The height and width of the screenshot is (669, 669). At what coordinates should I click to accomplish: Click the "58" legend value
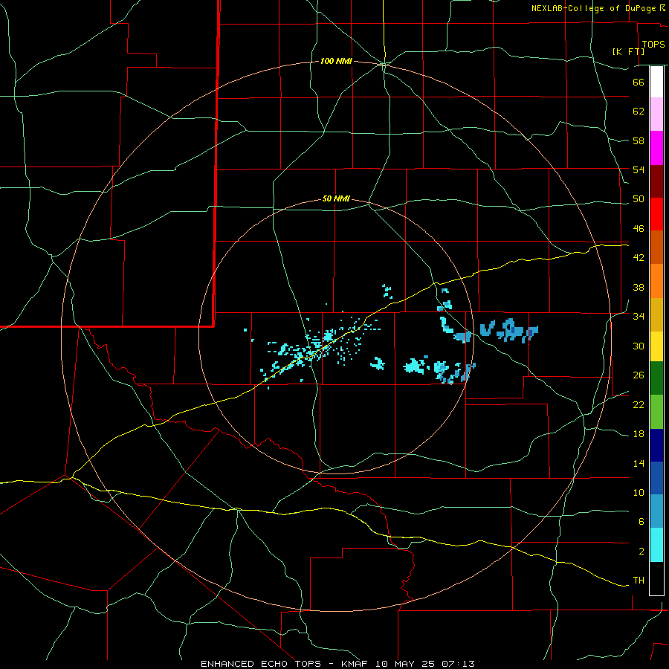[x=639, y=140]
